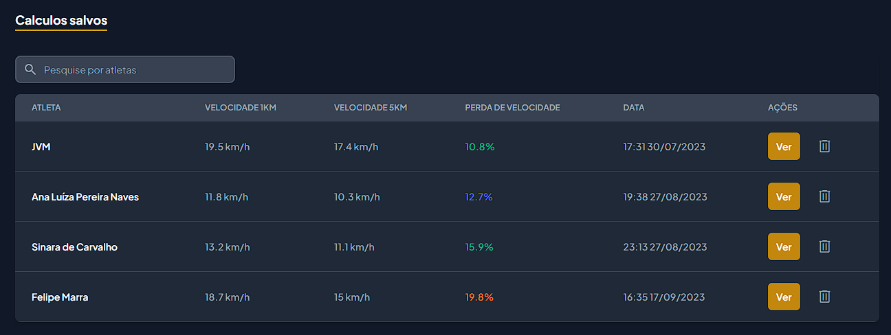View the JVM calculation with Ver
This screenshot has height=335, width=891.
784,146
